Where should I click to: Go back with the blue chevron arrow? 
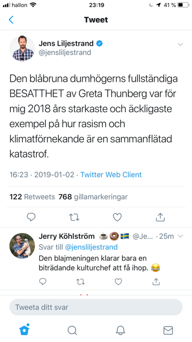[x=11, y=20]
